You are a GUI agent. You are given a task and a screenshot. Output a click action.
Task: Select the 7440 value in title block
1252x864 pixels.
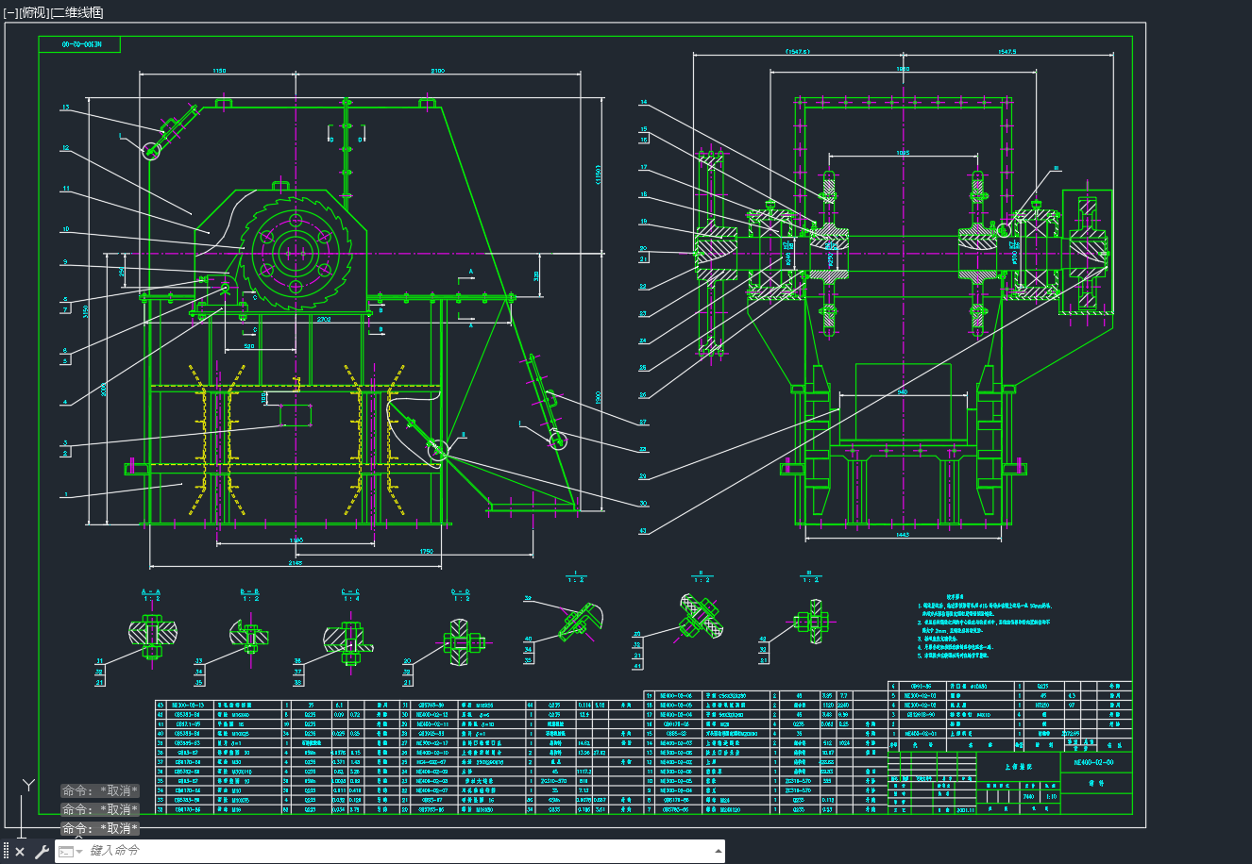coord(1027,797)
